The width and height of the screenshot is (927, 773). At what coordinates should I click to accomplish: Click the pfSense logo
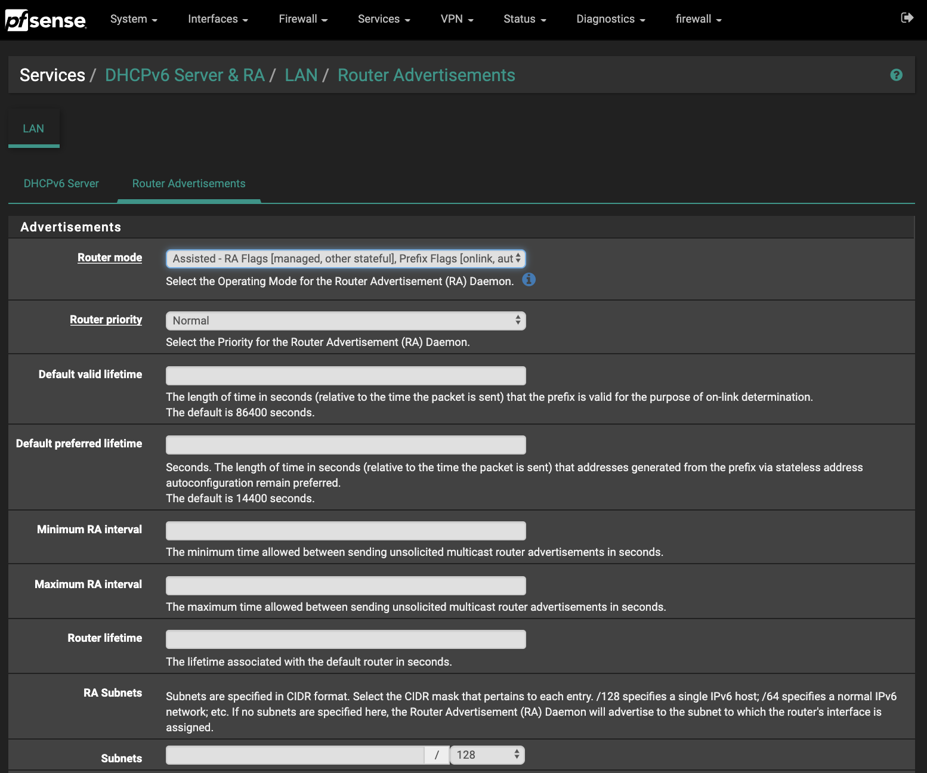(46, 20)
